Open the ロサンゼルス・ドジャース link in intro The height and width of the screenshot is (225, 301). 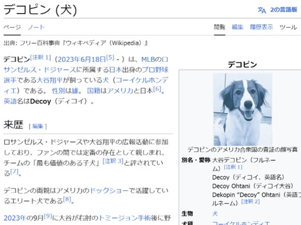tap(40, 70)
